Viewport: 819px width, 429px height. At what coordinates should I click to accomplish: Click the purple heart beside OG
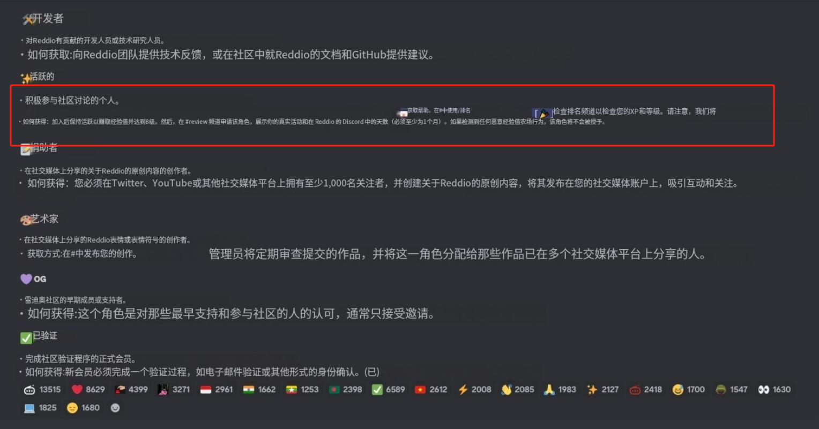(x=26, y=279)
